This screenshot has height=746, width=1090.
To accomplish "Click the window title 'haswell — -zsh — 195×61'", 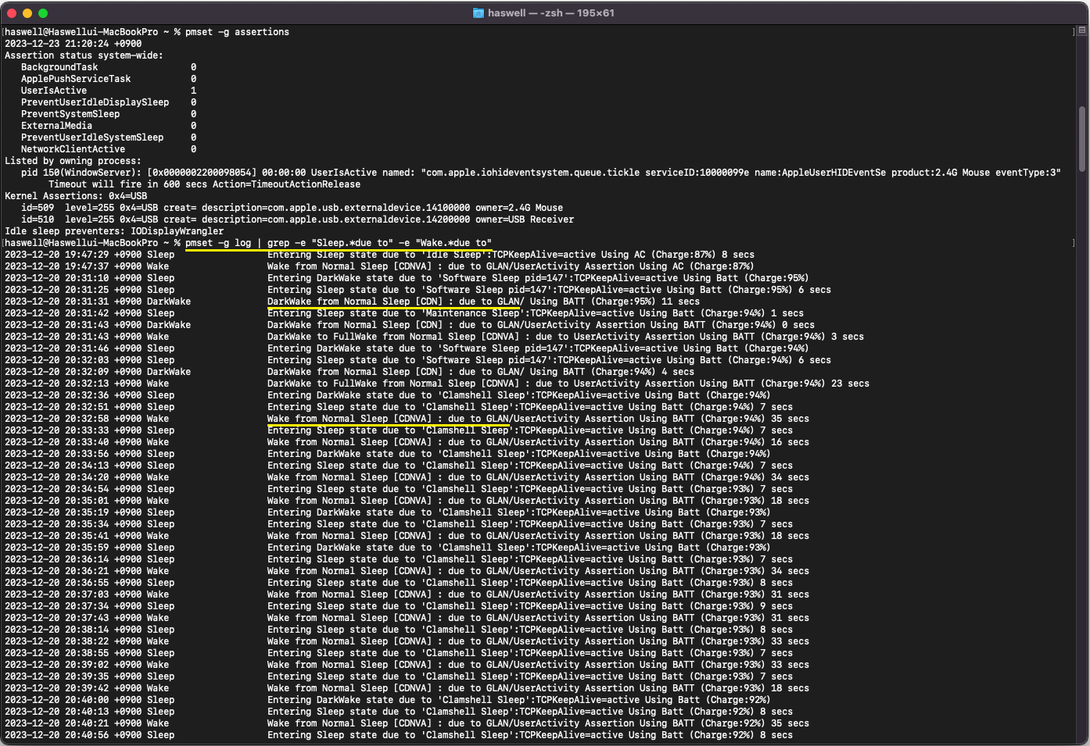I will tap(550, 13).
